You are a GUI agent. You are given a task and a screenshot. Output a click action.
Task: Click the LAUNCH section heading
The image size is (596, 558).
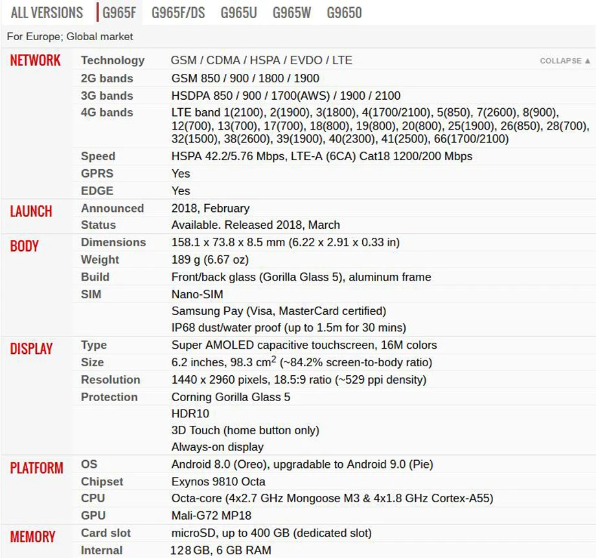31,211
